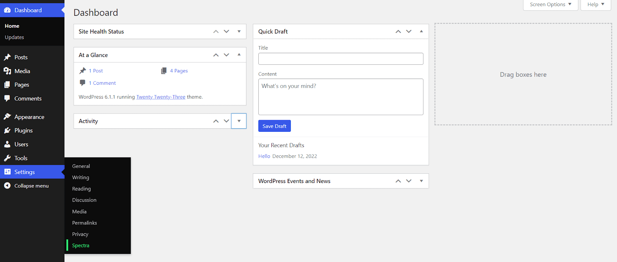
Task: Open the Help dropdown tab
Action: [x=596, y=5]
